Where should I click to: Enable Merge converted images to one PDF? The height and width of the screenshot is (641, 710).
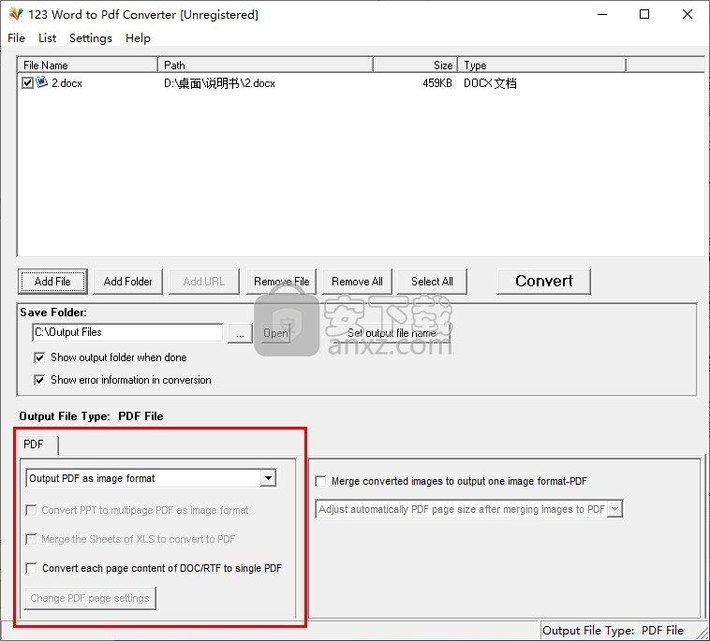pyautogui.click(x=320, y=481)
